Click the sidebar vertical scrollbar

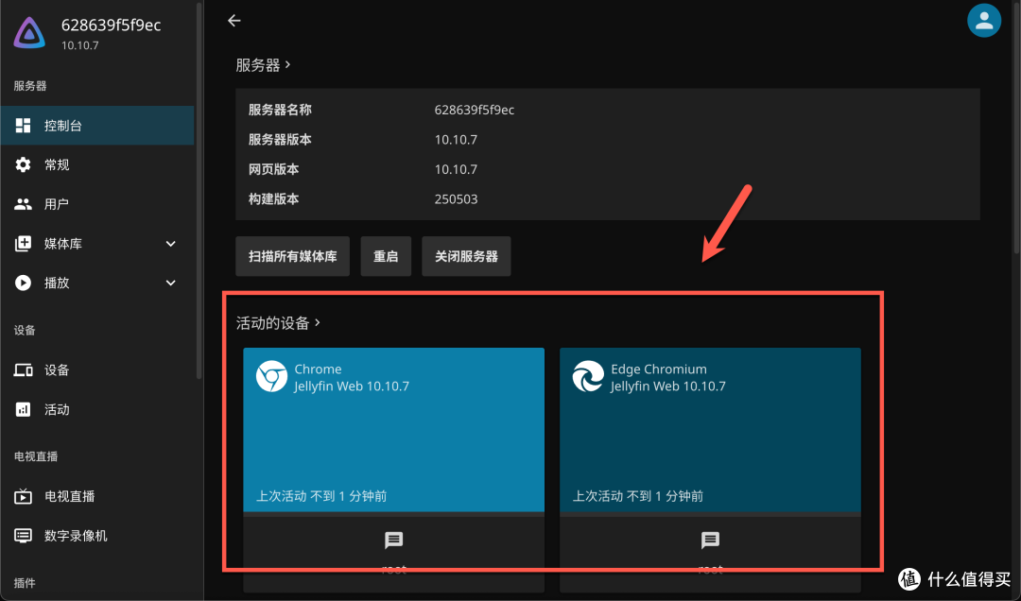point(199,190)
